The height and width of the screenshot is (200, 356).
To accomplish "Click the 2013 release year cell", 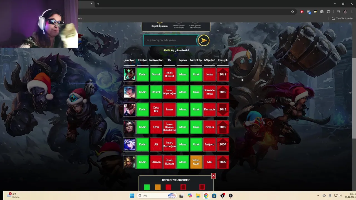I will (x=223, y=109).
